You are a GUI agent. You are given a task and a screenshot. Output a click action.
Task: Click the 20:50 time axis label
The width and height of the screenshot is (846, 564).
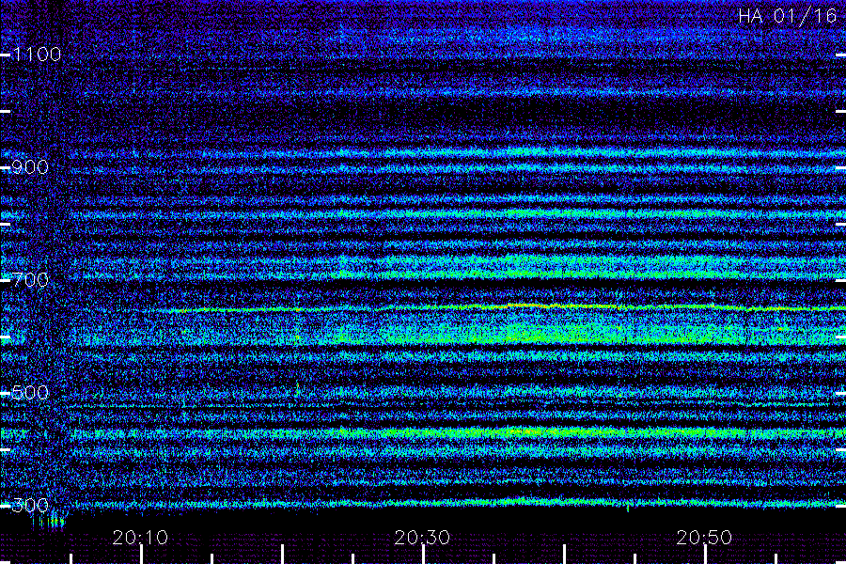coord(704,538)
